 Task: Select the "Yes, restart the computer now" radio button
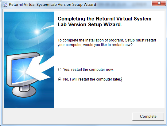(60, 70)
